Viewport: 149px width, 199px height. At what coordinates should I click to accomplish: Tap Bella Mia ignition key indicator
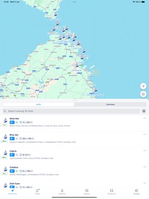17,122
